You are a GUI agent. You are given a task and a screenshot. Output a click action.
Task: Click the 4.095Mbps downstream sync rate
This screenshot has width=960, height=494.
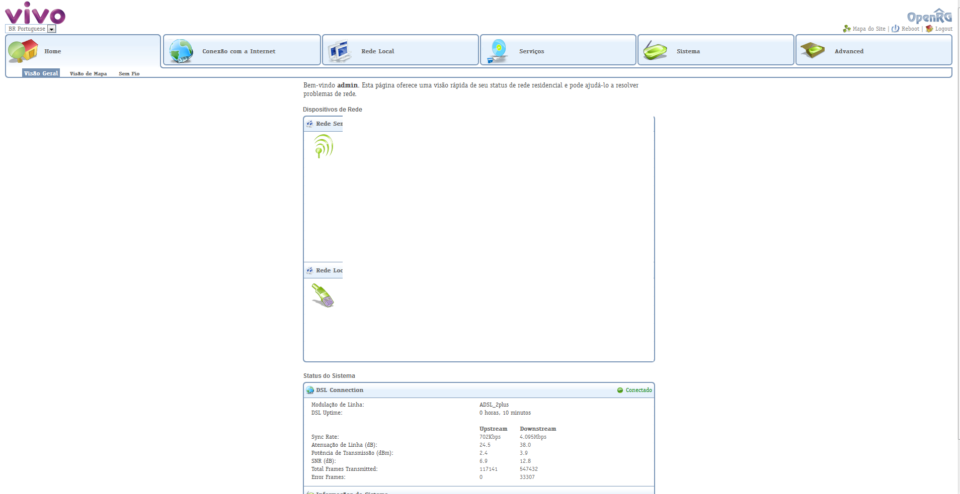tap(533, 437)
